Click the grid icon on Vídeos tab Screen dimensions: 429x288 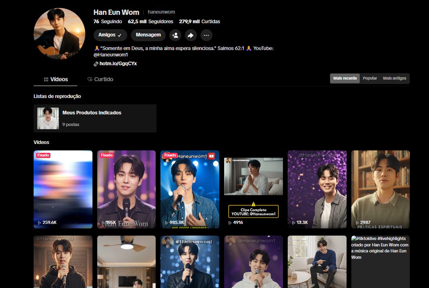pyautogui.click(x=46, y=79)
